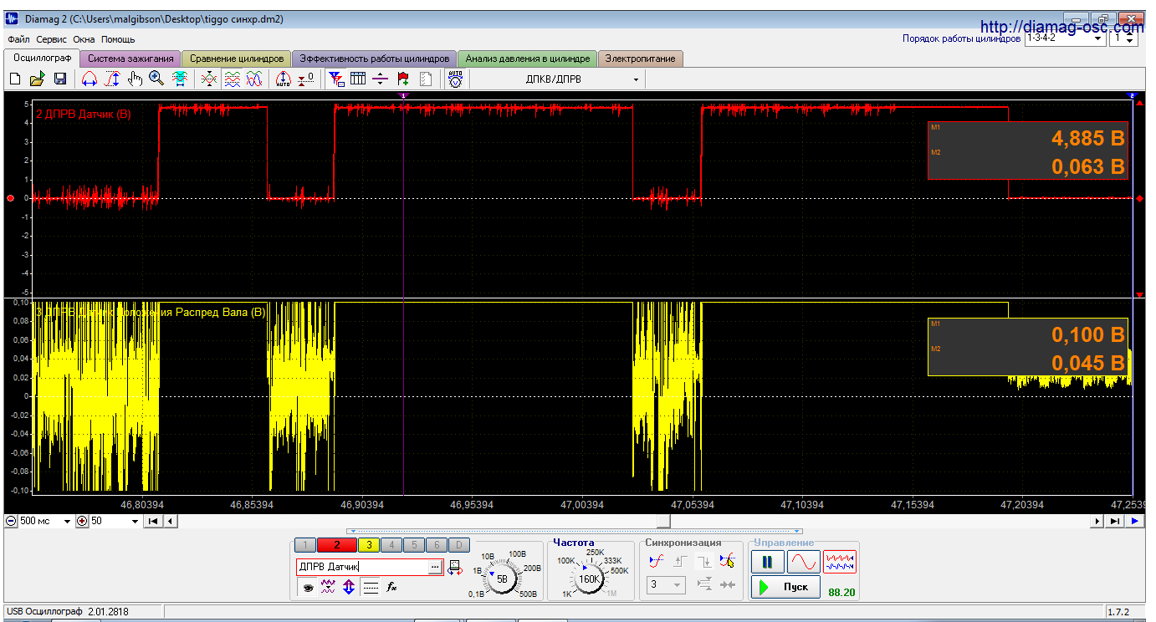This screenshot has width=1156, height=622.
Task: Click the AUTO vertical scale icon
Action: tap(284, 79)
